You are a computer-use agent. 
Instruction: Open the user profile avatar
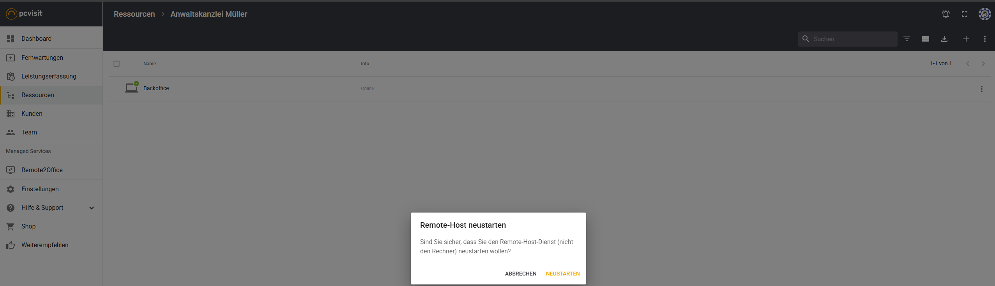[984, 14]
